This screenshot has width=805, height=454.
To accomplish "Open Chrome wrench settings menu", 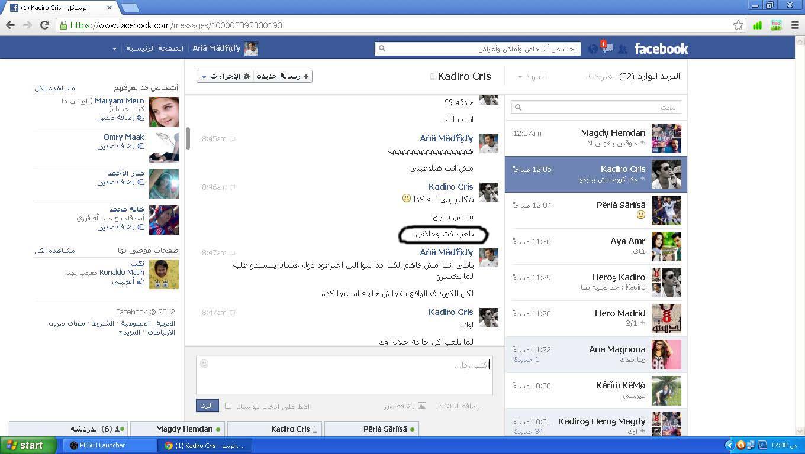I will click(794, 25).
